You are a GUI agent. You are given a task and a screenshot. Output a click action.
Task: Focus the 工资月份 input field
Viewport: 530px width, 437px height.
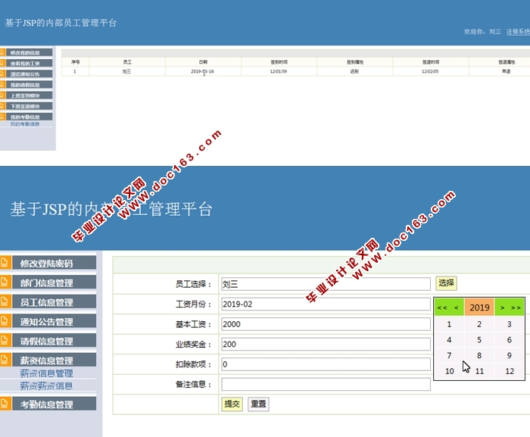coord(326,304)
